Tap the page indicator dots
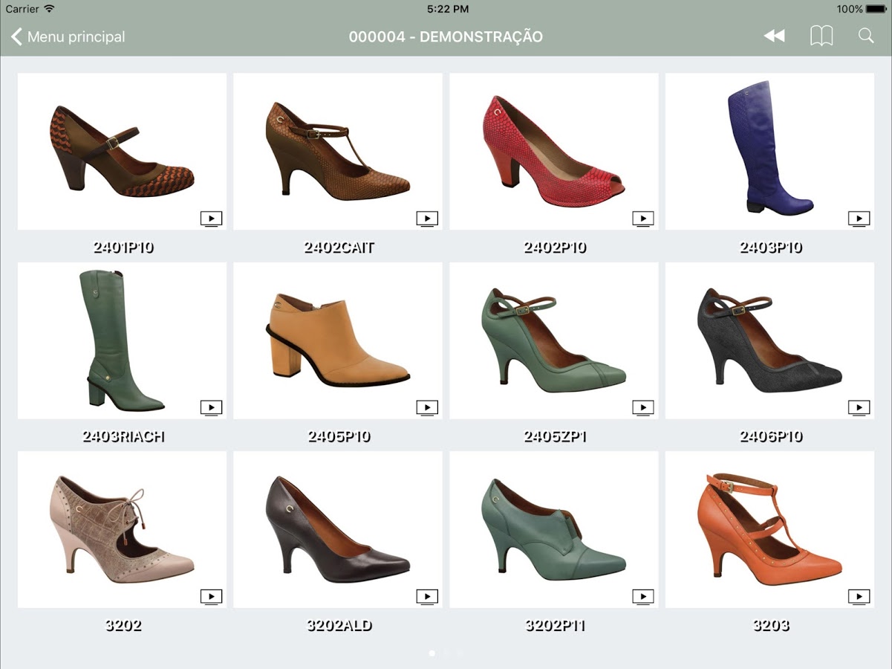 tap(446, 653)
